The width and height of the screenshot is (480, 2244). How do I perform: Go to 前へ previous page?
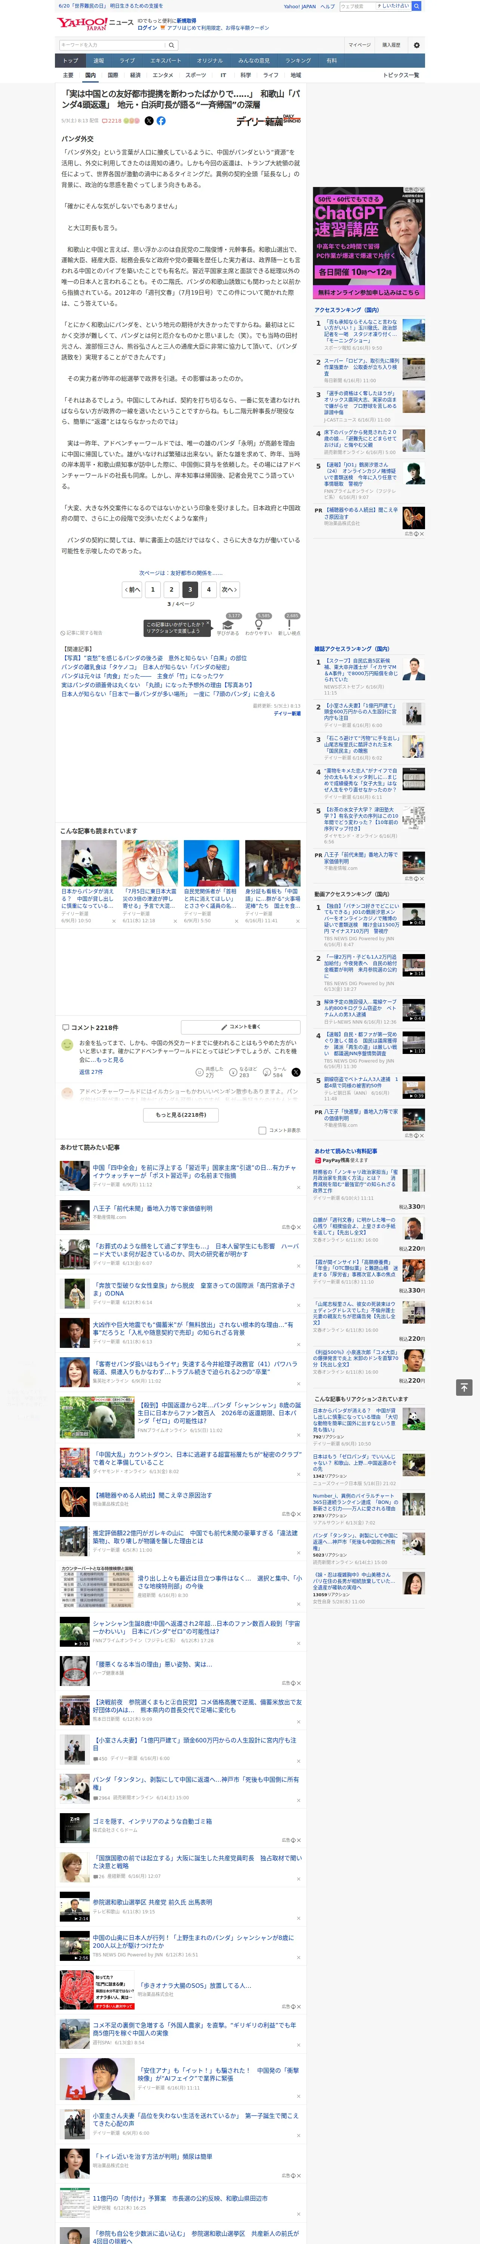pyautogui.click(x=132, y=590)
